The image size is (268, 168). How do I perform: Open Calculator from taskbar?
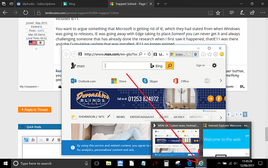coord(166,163)
